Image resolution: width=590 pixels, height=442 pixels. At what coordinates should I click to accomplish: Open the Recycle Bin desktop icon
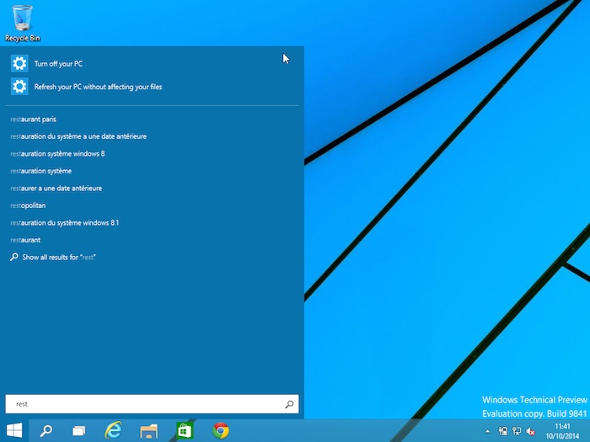coord(23,23)
